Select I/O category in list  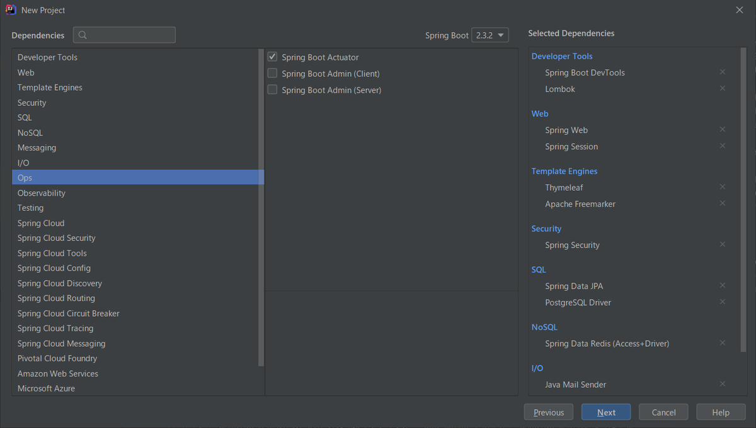pos(135,163)
